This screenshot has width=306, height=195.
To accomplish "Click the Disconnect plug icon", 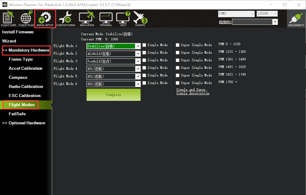I will pyautogui.click(x=296, y=19).
